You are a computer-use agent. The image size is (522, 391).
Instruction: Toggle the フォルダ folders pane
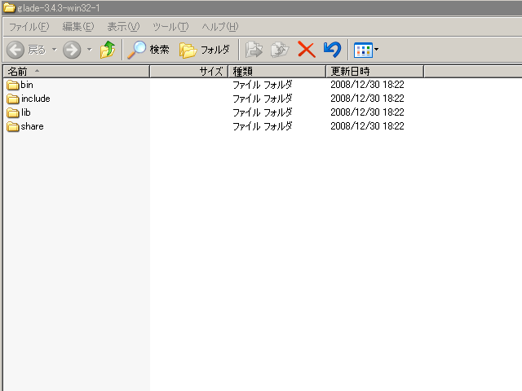[x=205, y=50]
